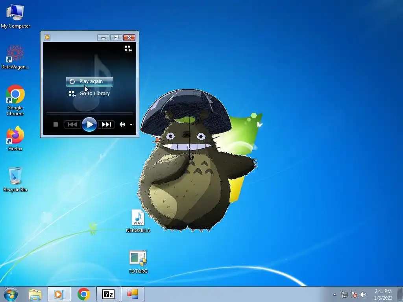
Task: Click the taskbar clock showing 2:41 PM
Action: [383, 295]
